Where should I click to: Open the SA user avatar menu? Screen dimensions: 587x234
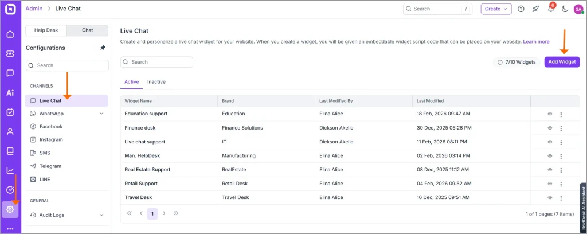pos(578,9)
